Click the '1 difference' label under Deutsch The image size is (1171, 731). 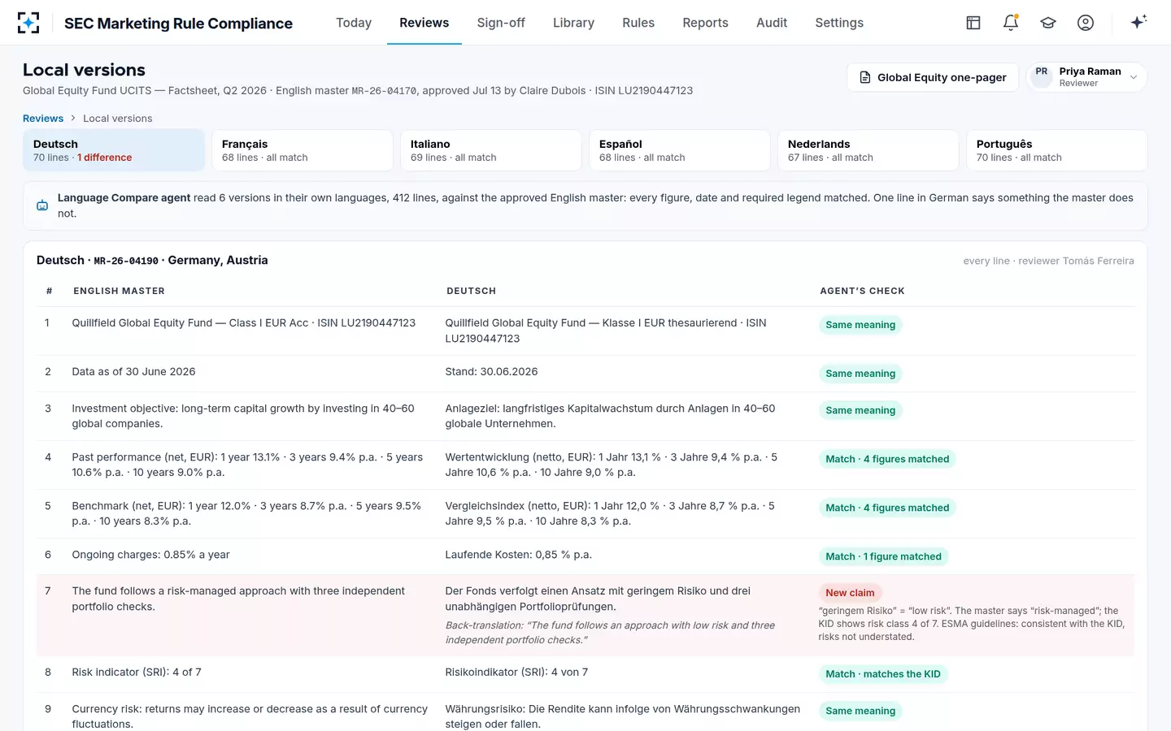(105, 158)
